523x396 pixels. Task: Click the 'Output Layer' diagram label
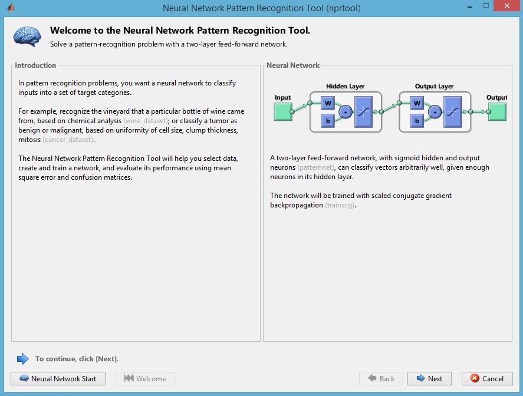(435, 87)
